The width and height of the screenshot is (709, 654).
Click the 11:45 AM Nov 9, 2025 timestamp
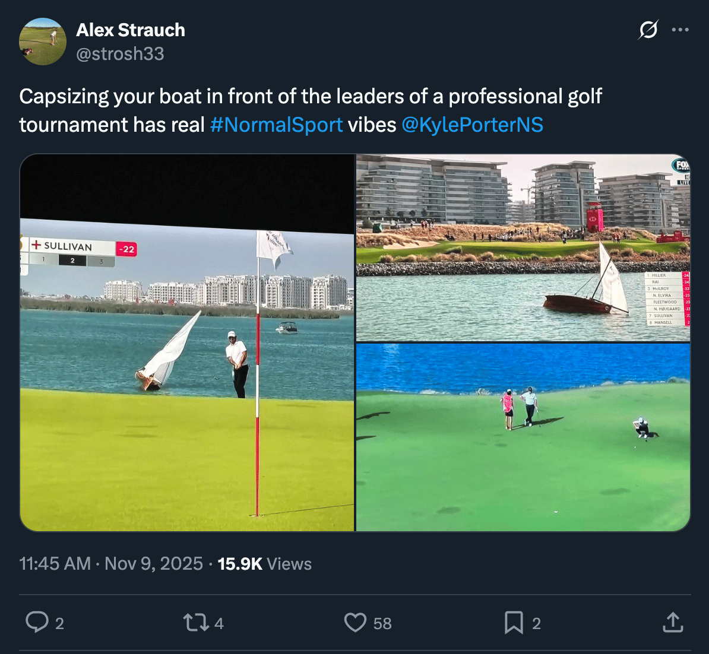click(111, 564)
